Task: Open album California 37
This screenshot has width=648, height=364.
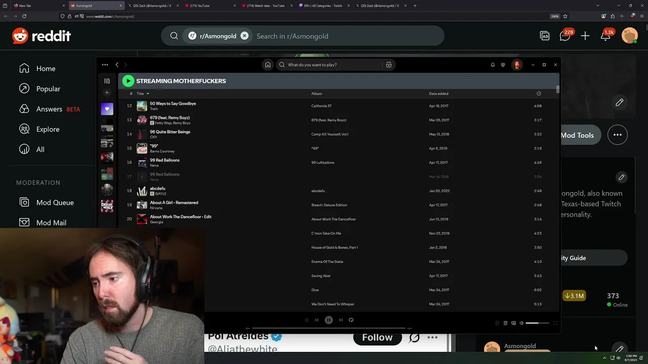Action: 321,106
